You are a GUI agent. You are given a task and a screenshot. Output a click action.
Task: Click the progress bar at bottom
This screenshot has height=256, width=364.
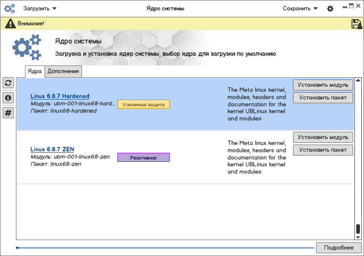(x=165, y=248)
